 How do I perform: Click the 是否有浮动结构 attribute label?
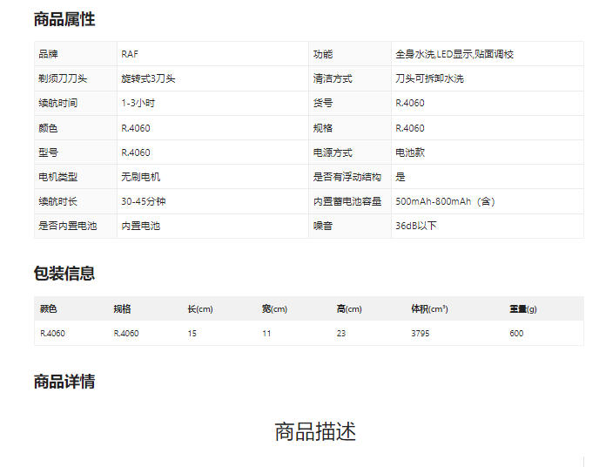click(x=347, y=177)
